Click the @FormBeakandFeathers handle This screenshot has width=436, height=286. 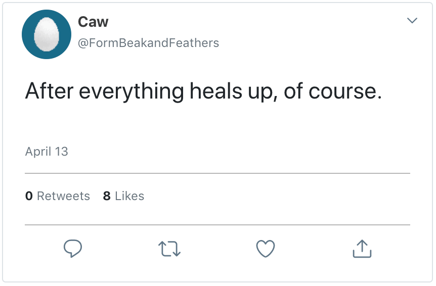(x=148, y=43)
